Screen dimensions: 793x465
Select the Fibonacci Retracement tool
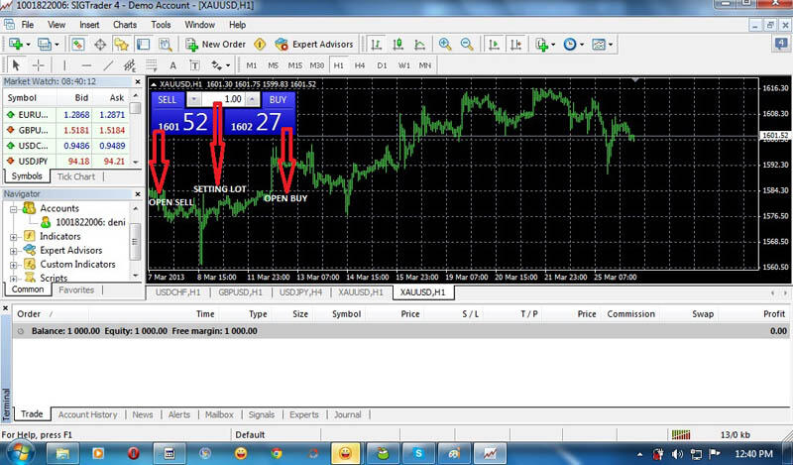point(152,65)
